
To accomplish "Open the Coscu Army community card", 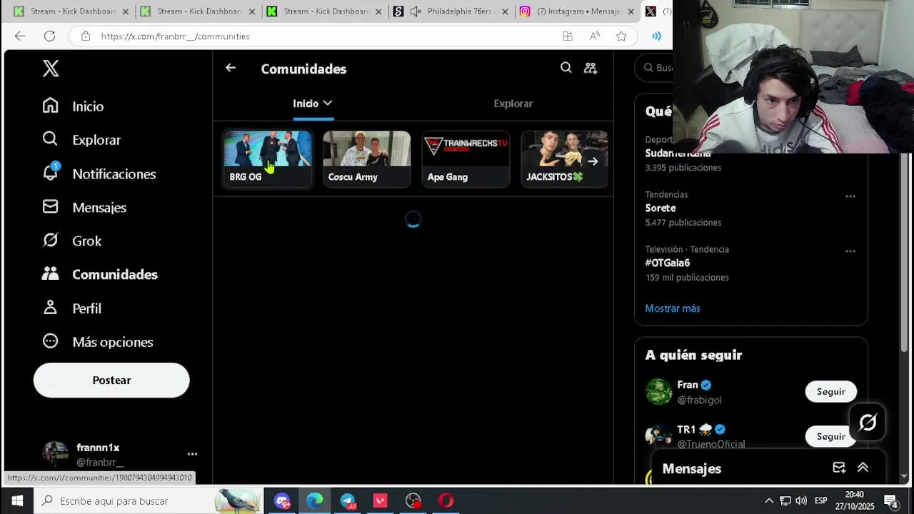I will coord(366,158).
